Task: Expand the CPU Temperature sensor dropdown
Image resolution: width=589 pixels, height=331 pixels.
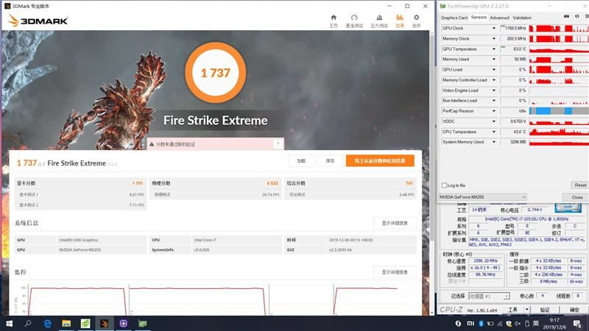Action: 494,132
